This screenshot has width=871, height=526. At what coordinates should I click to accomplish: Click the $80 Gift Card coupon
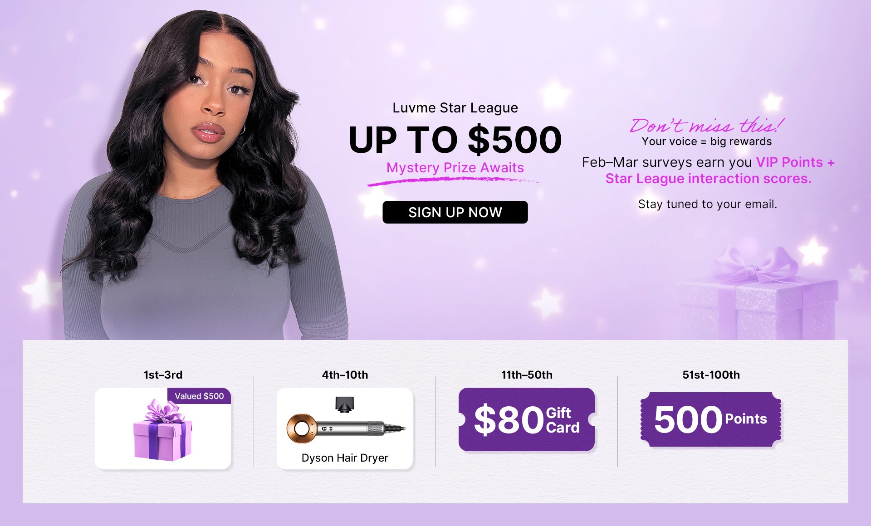(527, 419)
